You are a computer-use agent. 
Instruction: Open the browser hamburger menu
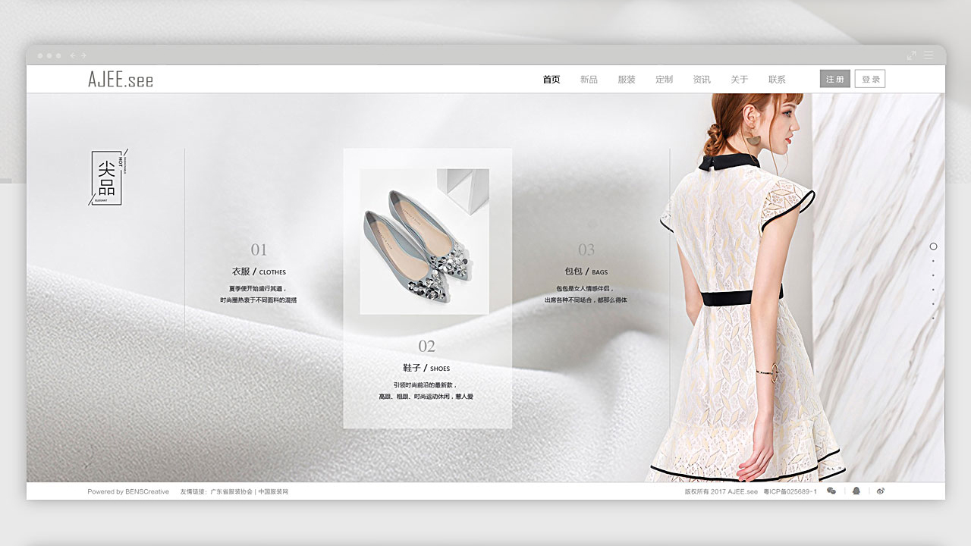[x=929, y=55]
